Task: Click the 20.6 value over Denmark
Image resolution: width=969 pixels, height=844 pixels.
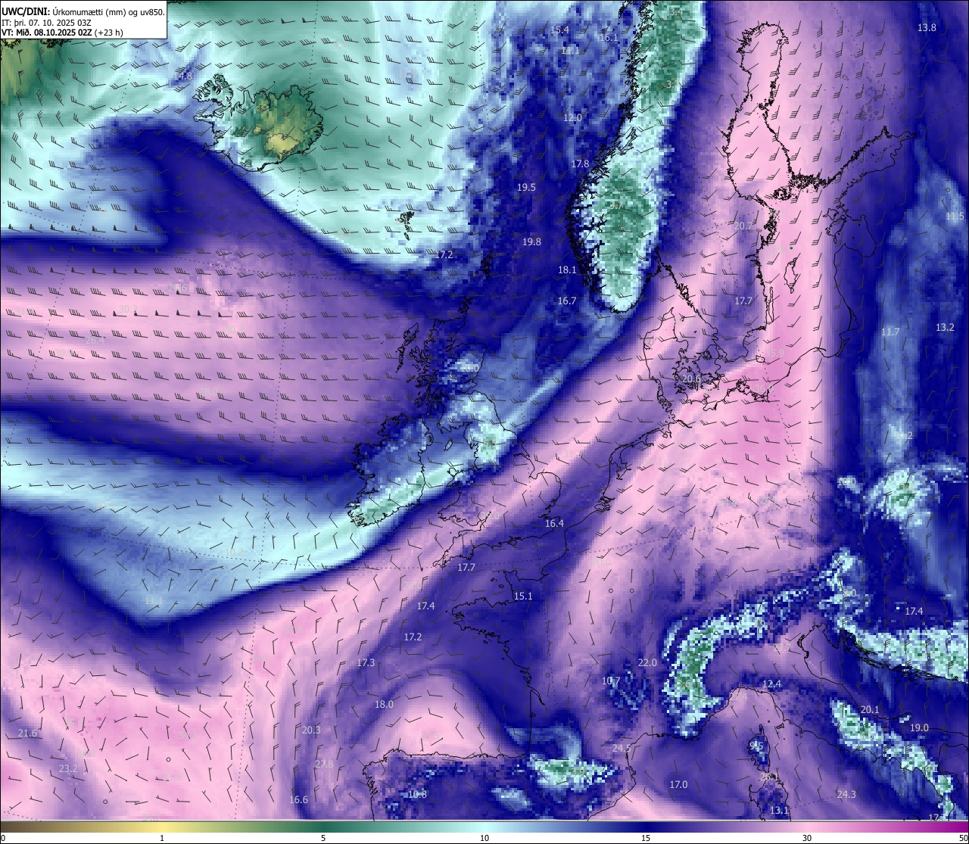Action: coord(690,378)
